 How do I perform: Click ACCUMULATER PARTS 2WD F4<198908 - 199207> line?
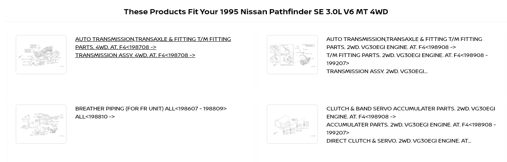coord(411,128)
